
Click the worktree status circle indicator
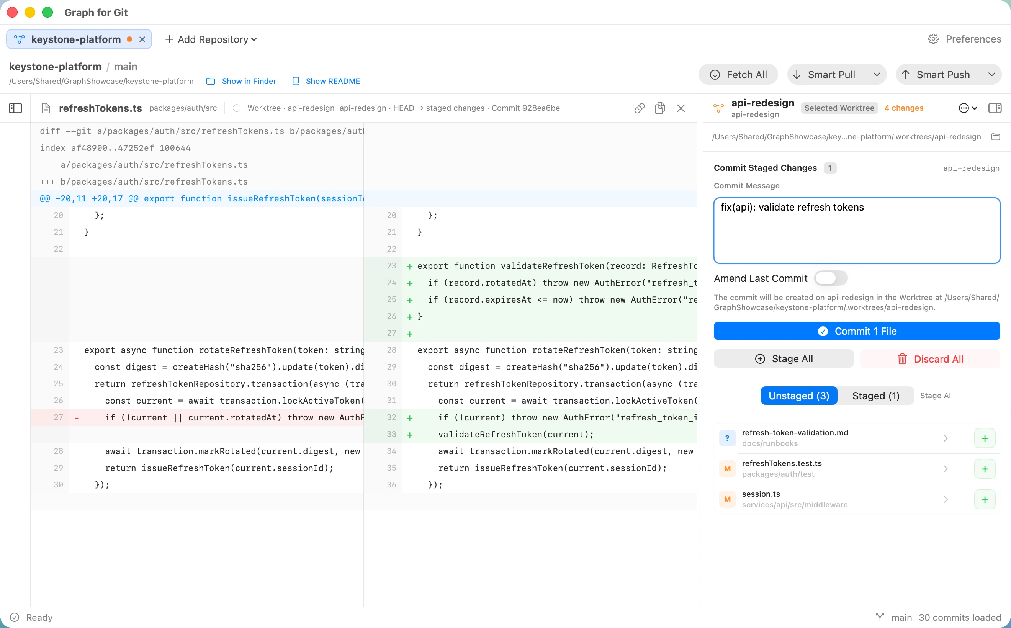tap(236, 108)
